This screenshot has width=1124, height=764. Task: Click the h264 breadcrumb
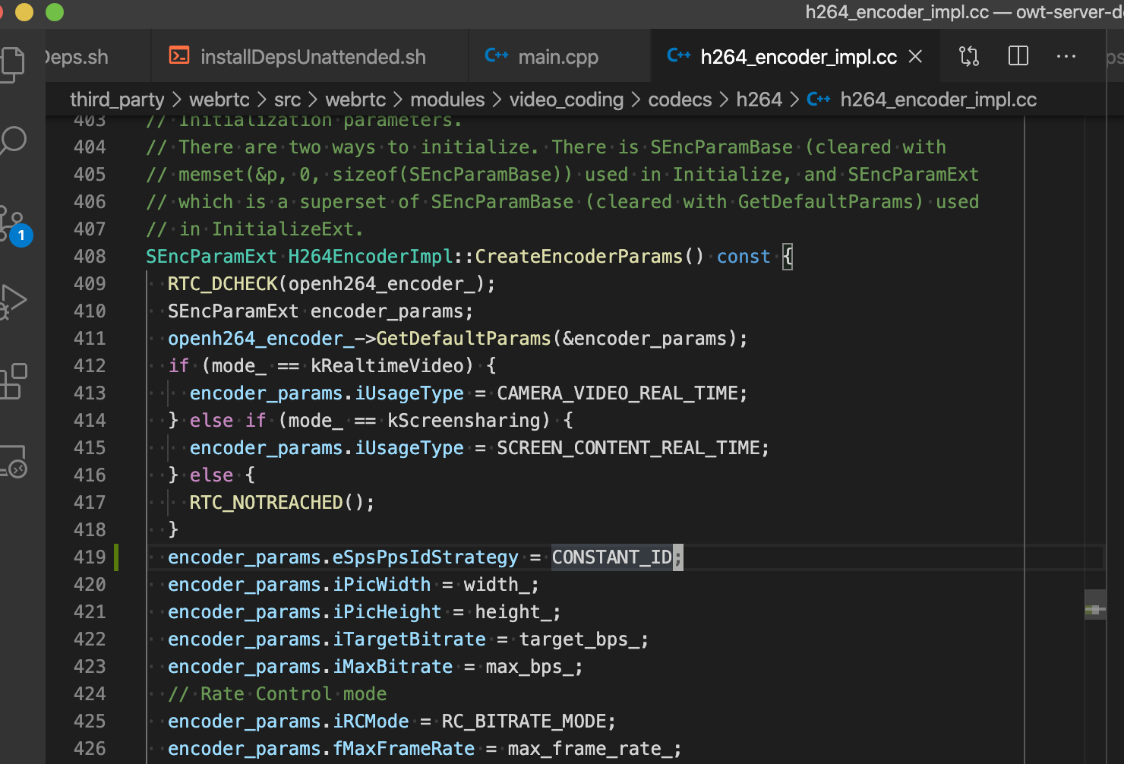tap(759, 99)
